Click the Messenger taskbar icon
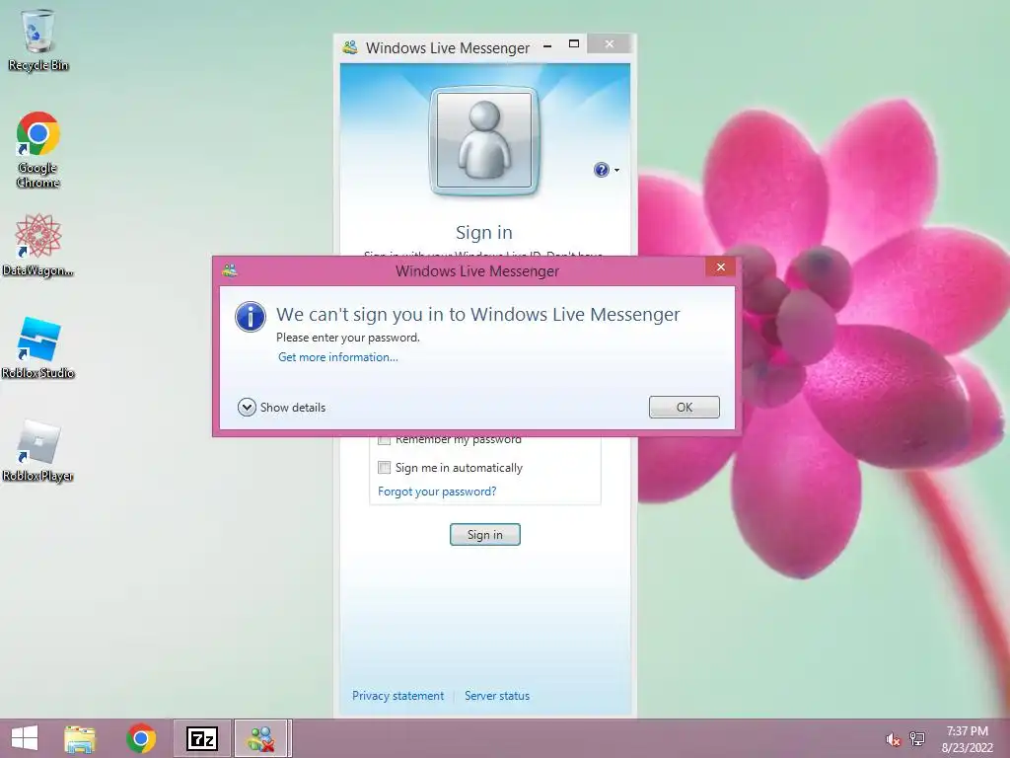Viewport: 1010px width, 758px height. 262,738
